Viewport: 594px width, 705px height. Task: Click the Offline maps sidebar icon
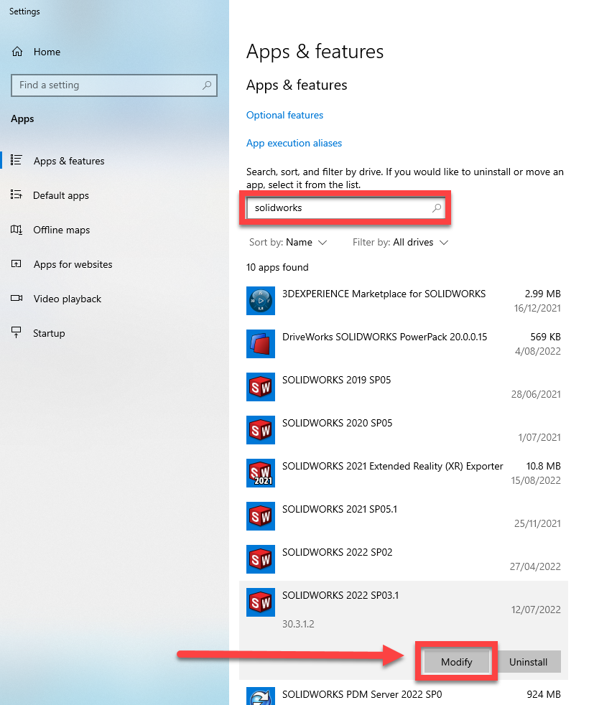click(17, 230)
